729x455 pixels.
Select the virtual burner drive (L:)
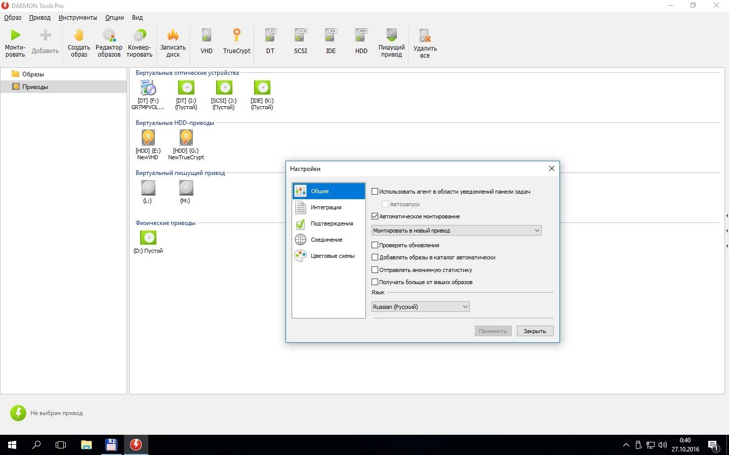(x=148, y=192)
